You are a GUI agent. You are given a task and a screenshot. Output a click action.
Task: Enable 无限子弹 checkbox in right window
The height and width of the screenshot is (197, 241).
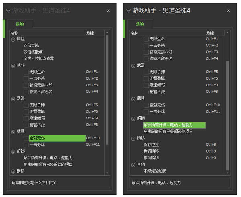(x=146, y=72)
